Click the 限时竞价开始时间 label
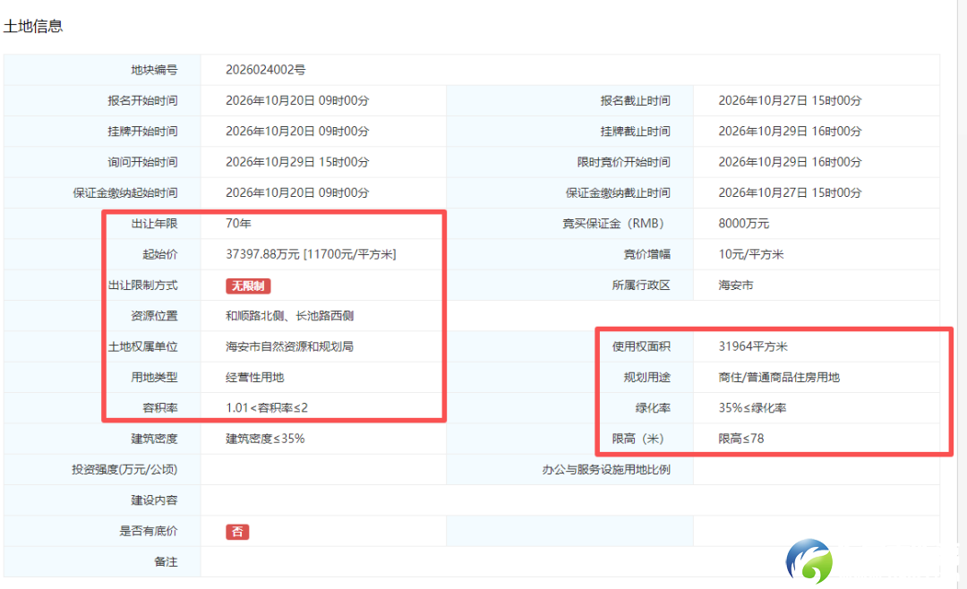967x589 pixels. 623,162
